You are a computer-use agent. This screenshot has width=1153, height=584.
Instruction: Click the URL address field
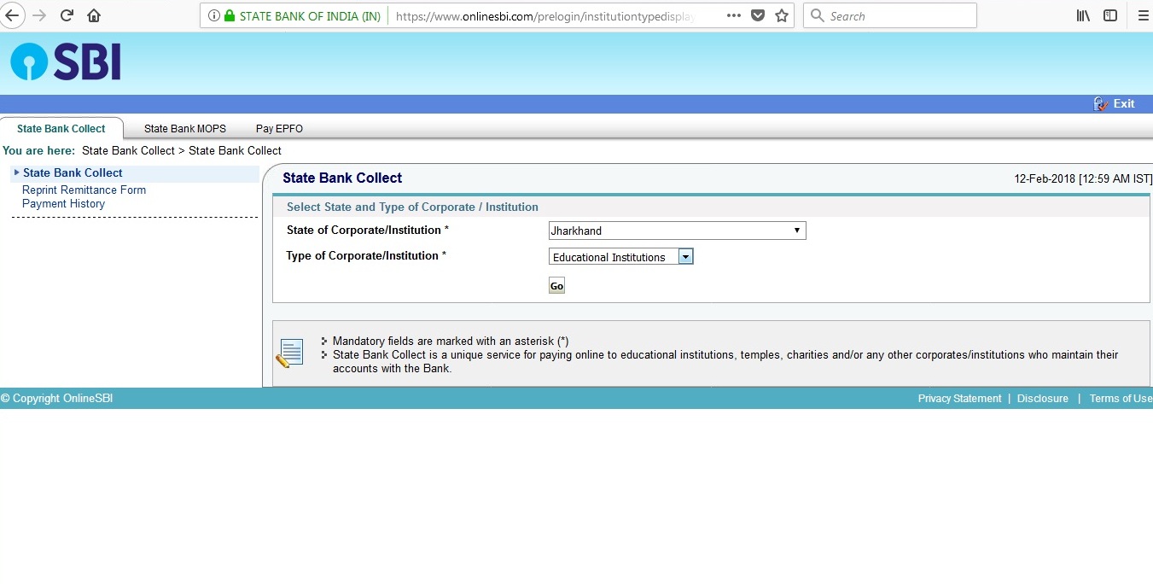tap(546, 16)
